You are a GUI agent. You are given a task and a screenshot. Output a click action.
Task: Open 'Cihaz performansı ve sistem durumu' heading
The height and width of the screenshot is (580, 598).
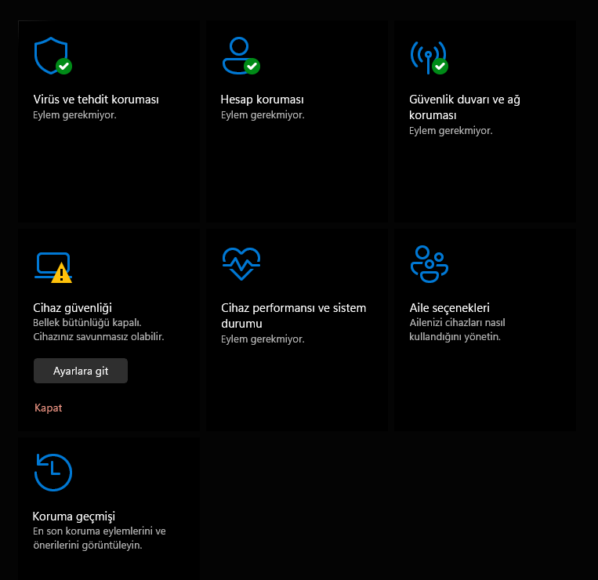click(x=293, y=316)
